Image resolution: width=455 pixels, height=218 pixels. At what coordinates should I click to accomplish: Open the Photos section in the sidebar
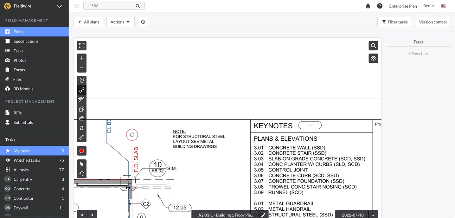pyautogui.click(x=20, y=60)
